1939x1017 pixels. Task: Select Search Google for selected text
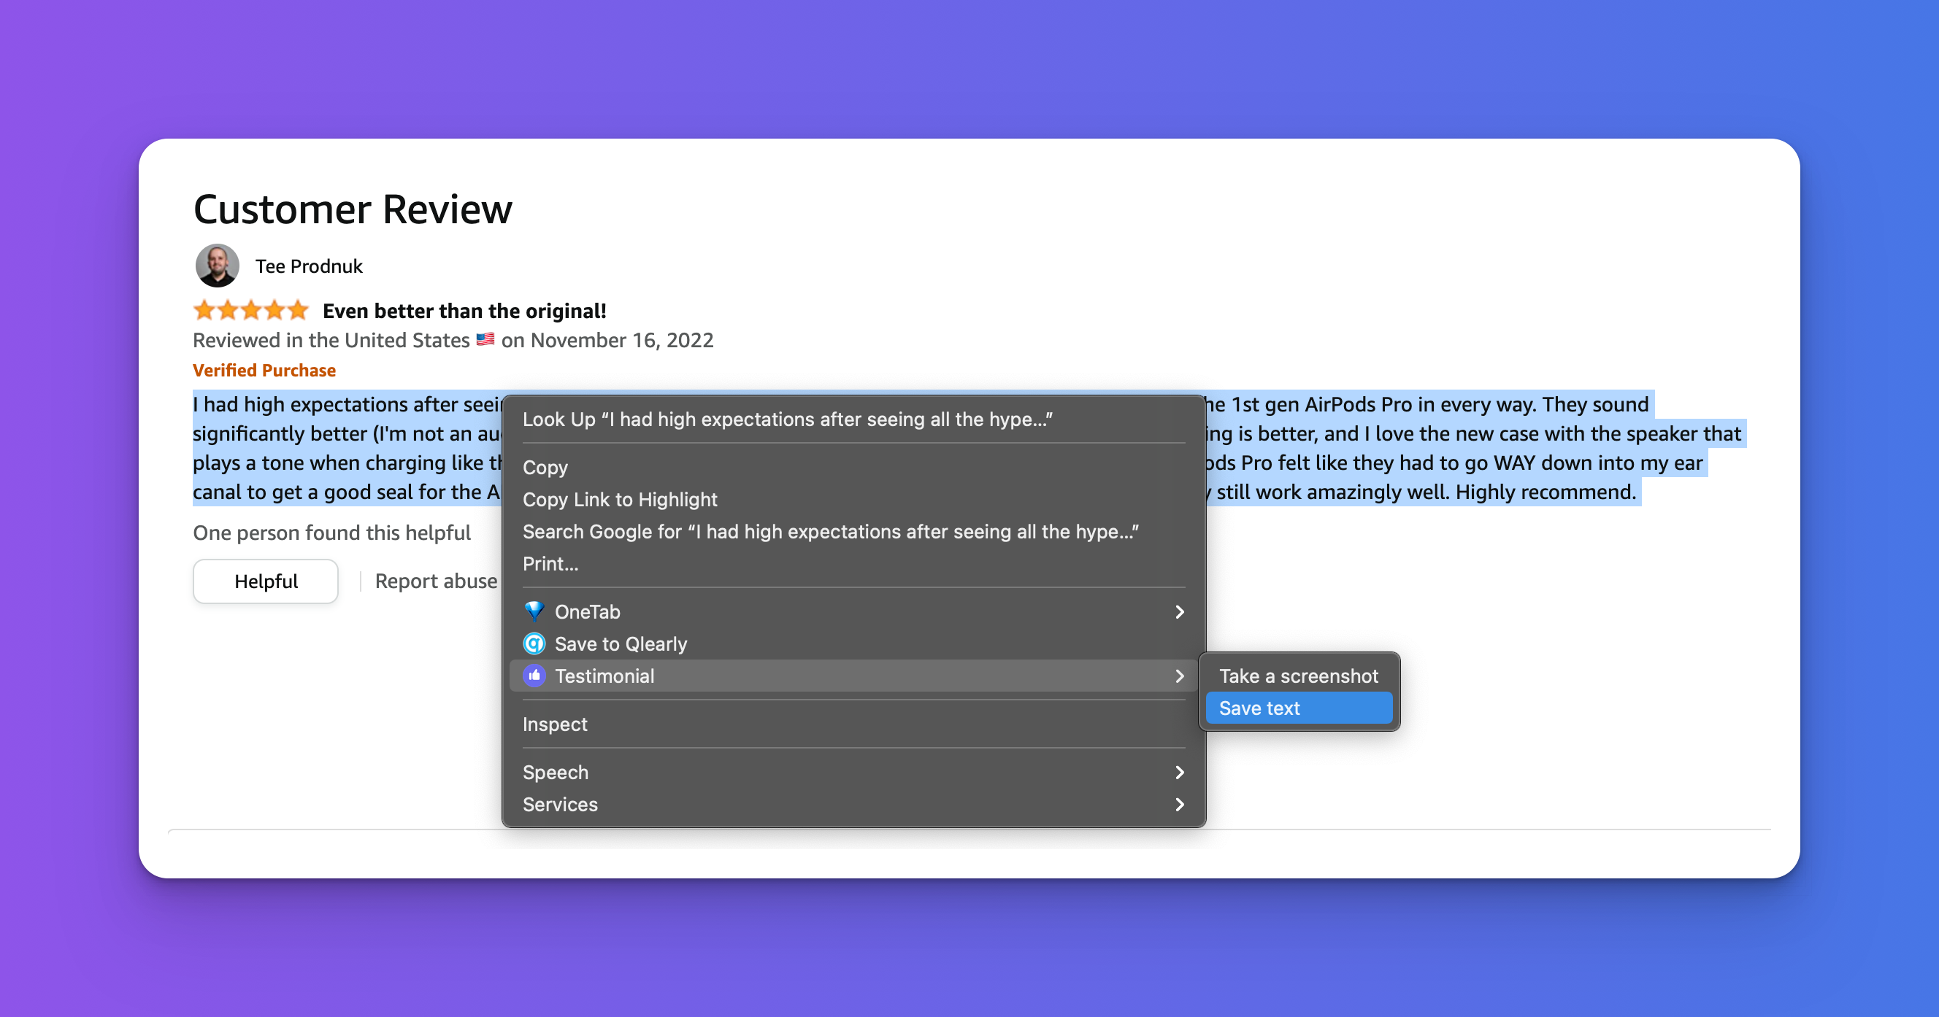click(x=829, y=531)
